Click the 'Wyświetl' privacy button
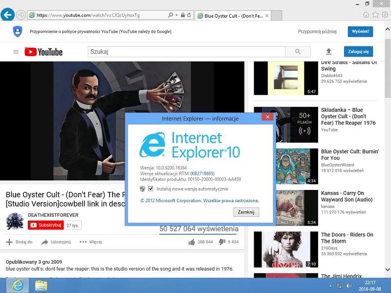 click(x=360, y=31)
